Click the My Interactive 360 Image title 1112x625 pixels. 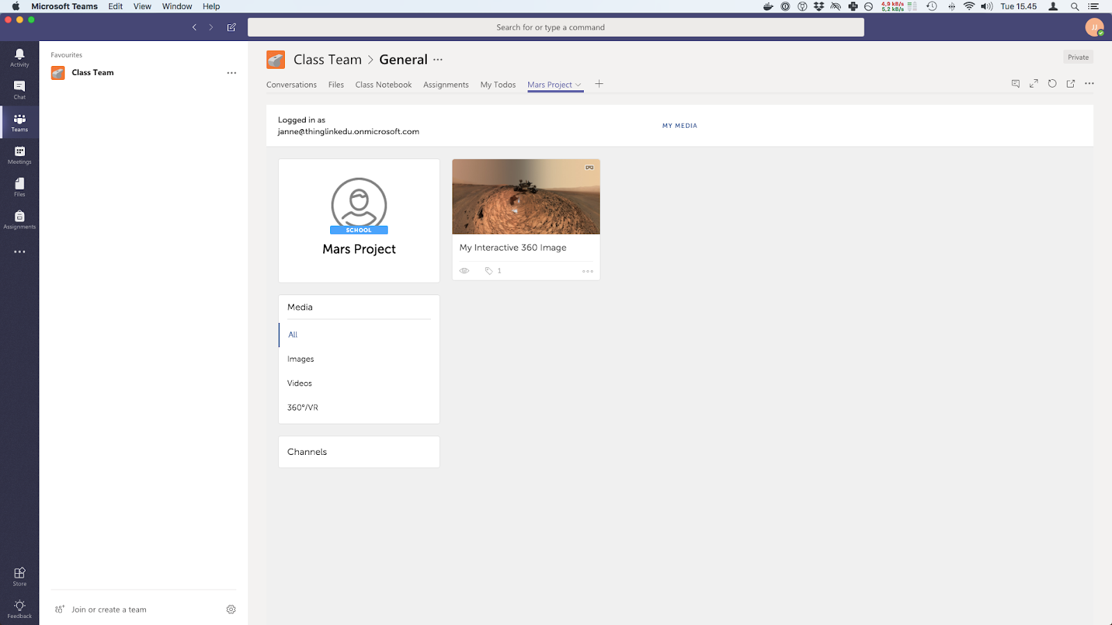coord(513,248)
